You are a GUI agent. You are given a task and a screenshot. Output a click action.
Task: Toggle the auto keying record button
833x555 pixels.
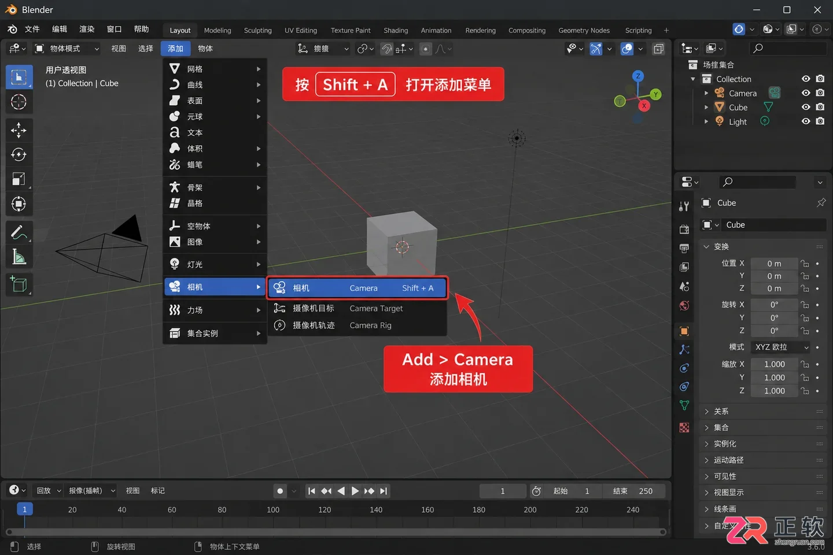tap(280, 491)
